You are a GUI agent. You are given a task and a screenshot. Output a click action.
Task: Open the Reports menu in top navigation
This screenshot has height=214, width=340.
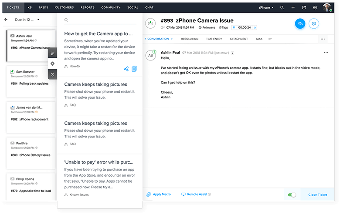87,7
